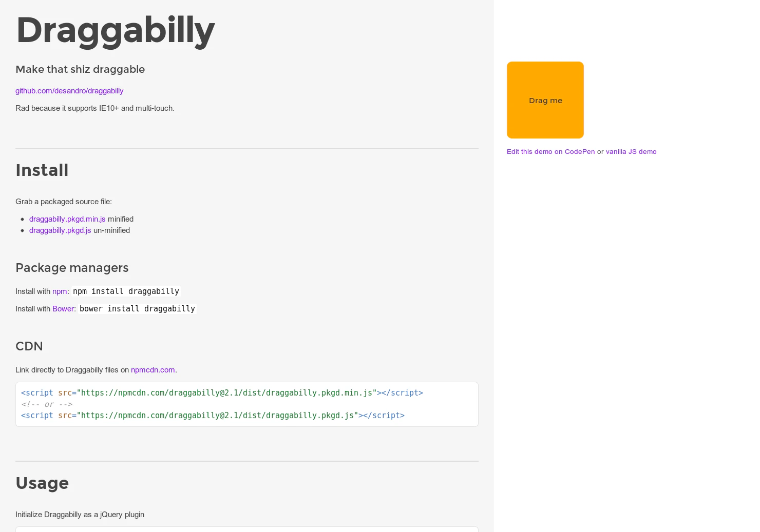760x532 pixels.
Task: Click the minified script tag line in CDN code block
Action: [222, 393]
